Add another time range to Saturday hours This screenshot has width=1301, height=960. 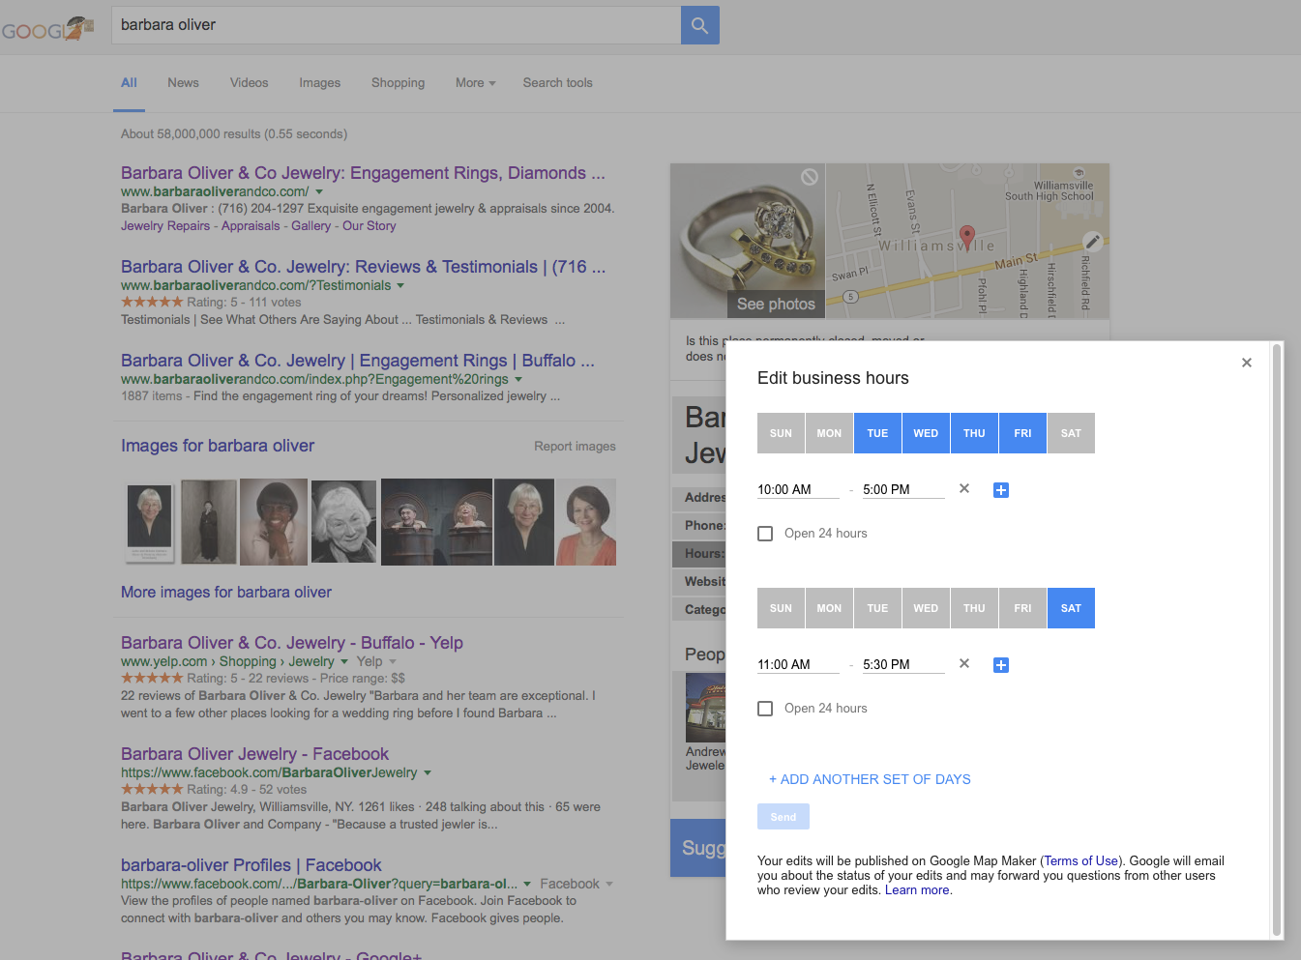point(1001,665)
